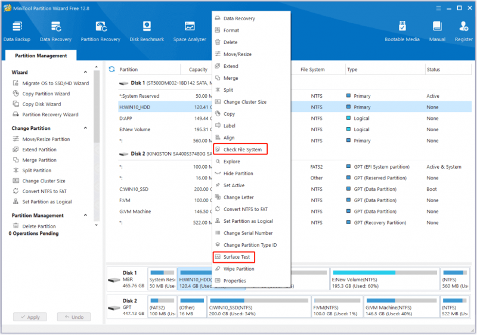Image resolution: width=477 pixels, height=335 pixels.
Task: Choose Move/Resize from context menu
Action: [x=251, y=54]
